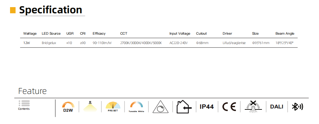Click the Tunable White icon

pos(136,107)
